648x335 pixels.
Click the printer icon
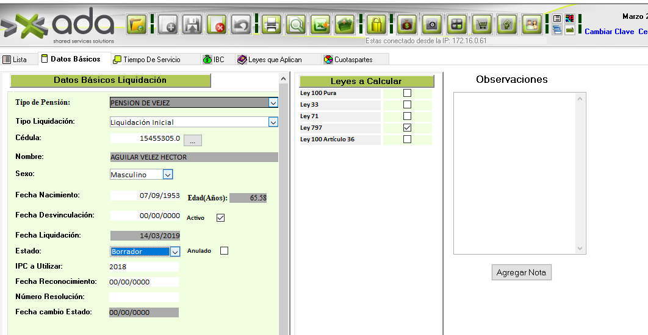[272, 25]
